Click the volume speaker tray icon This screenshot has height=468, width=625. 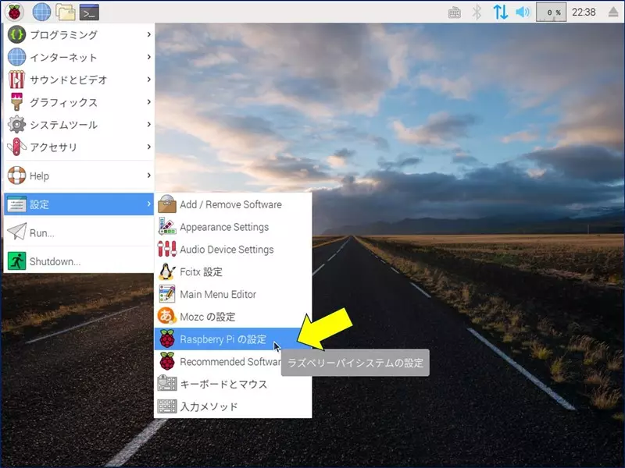pos(523,12)
